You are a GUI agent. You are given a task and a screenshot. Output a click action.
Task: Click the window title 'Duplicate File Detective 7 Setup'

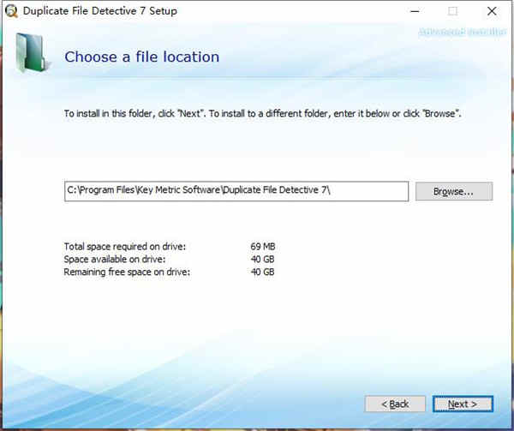pyautogui.click(x=100, y=11)
